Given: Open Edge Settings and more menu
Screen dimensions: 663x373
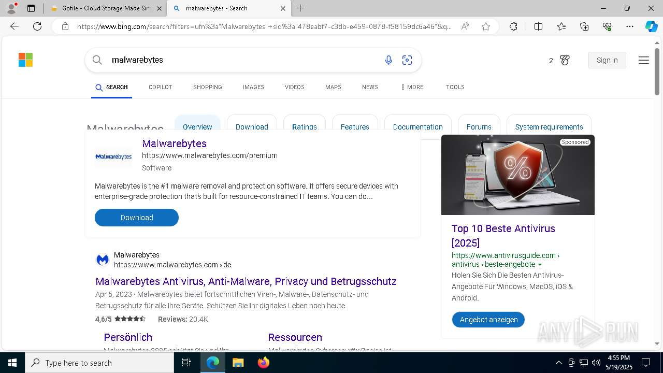Looking at the screenshot, I should coord(630,26).
